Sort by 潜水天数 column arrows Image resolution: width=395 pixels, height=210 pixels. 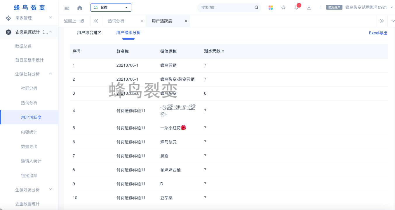(223, 51)
